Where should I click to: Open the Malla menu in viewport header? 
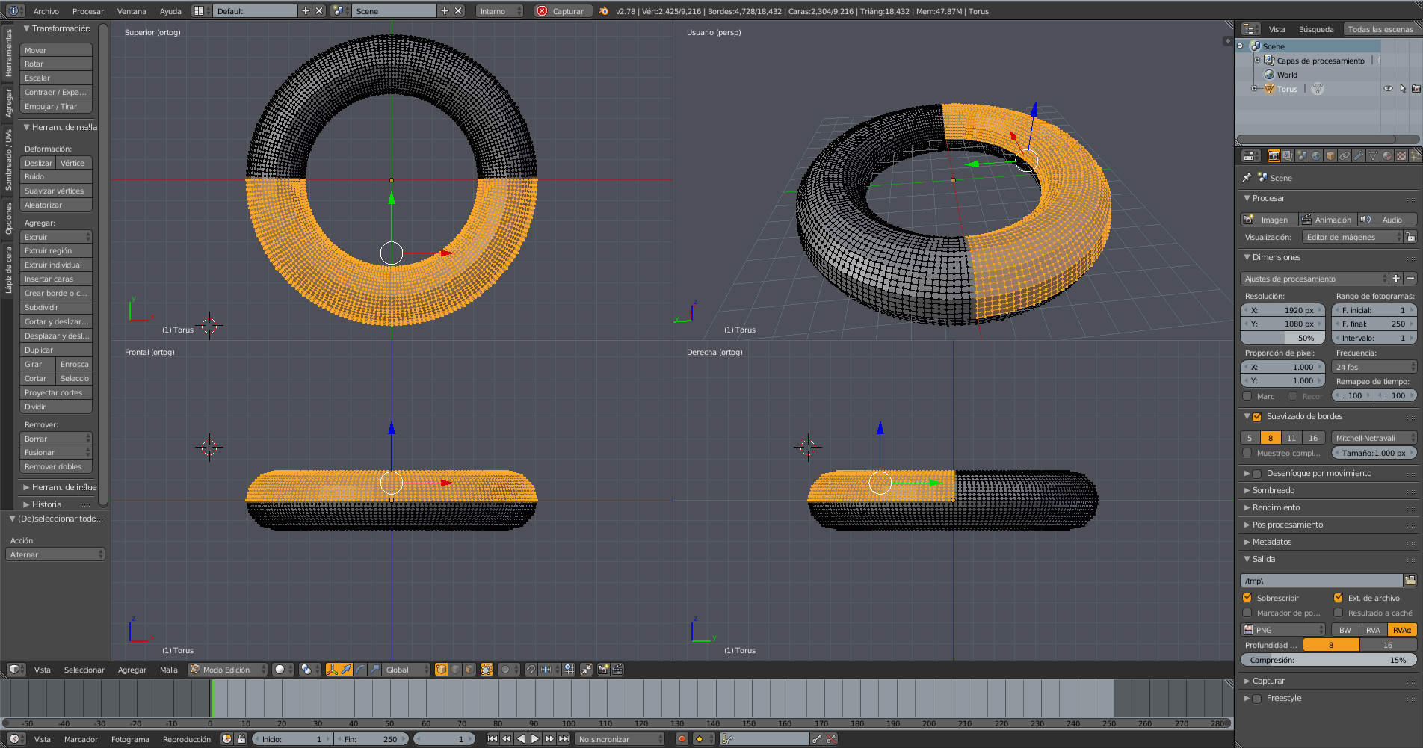coord(169,670)
